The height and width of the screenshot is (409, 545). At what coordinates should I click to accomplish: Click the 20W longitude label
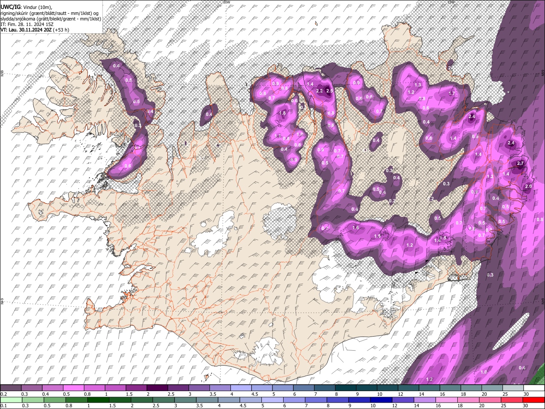226,2
